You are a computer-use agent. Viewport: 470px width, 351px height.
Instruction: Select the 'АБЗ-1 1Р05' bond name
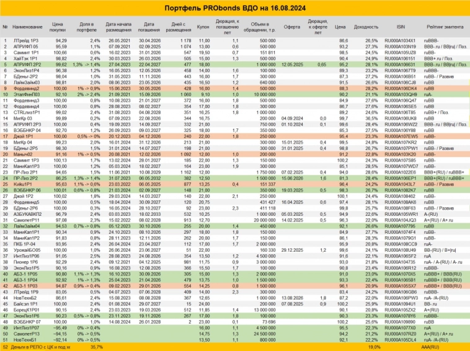pos(25,274)
